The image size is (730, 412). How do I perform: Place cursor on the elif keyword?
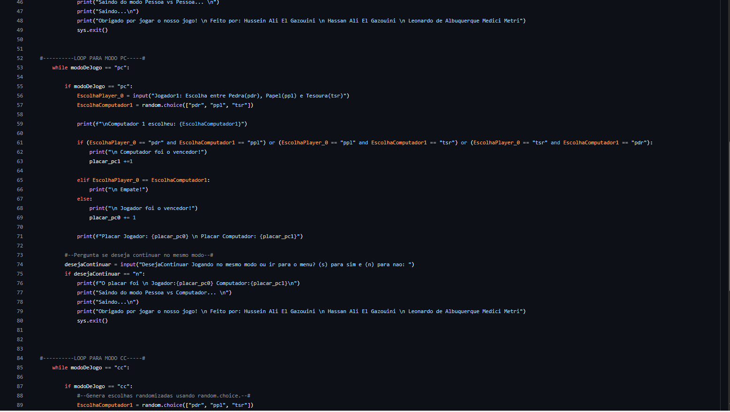pos(83,180)
